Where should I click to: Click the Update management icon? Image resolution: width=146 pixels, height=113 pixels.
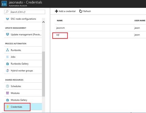pyautogui.click(x=7, y=34)
